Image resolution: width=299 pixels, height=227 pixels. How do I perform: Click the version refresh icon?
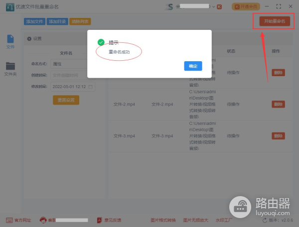click(265, 221)
